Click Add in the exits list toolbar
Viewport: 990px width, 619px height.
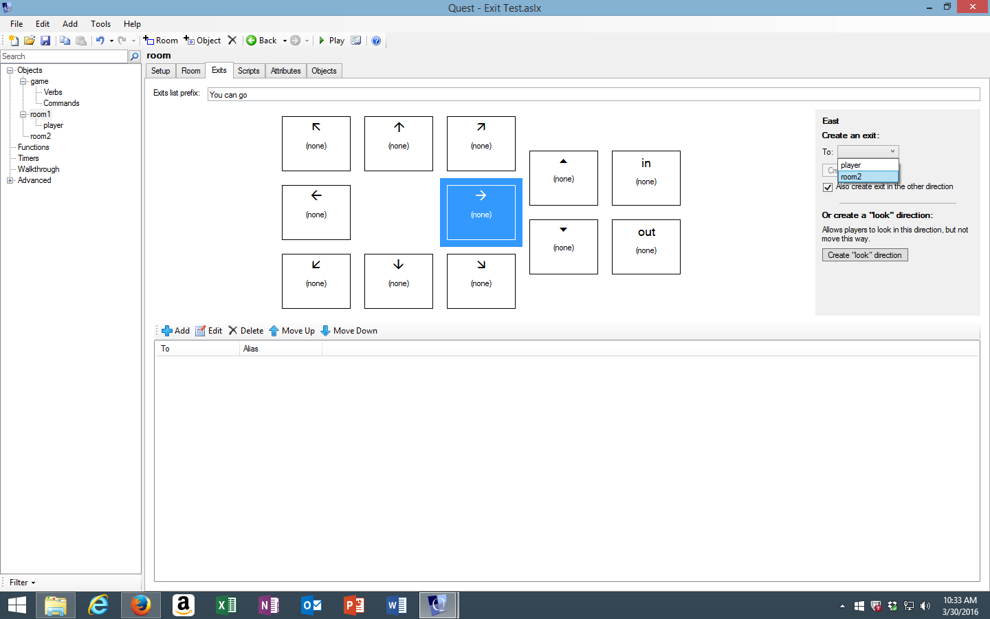point(175,331)
